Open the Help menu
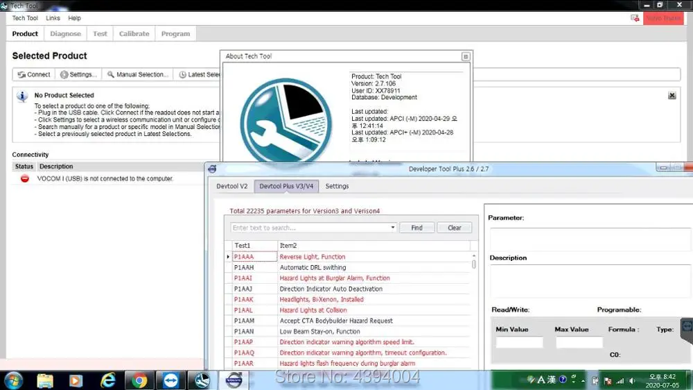 click(x=74, y=18)
